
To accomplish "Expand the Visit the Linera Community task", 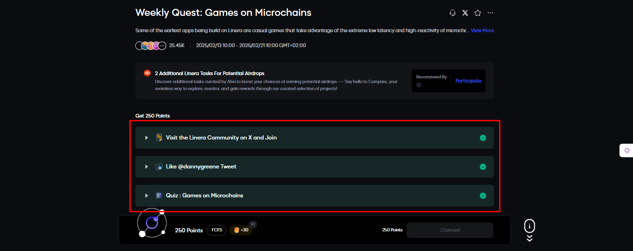I will click(147, 138).
